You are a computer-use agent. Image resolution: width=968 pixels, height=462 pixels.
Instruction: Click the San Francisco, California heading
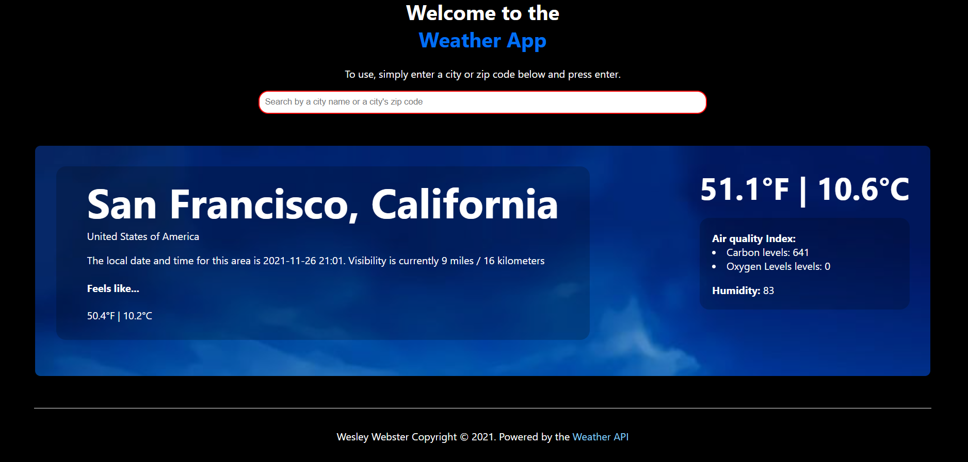coord(322,204)
